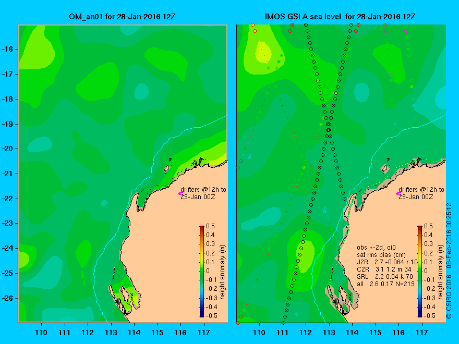Click the "drifters @12h to" label in left map
The width and height of the screenshot is (459, 344).
[203, 190]
